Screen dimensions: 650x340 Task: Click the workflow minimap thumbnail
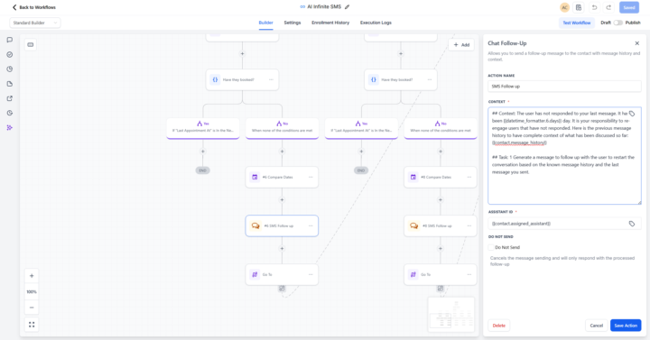(451, 315)
